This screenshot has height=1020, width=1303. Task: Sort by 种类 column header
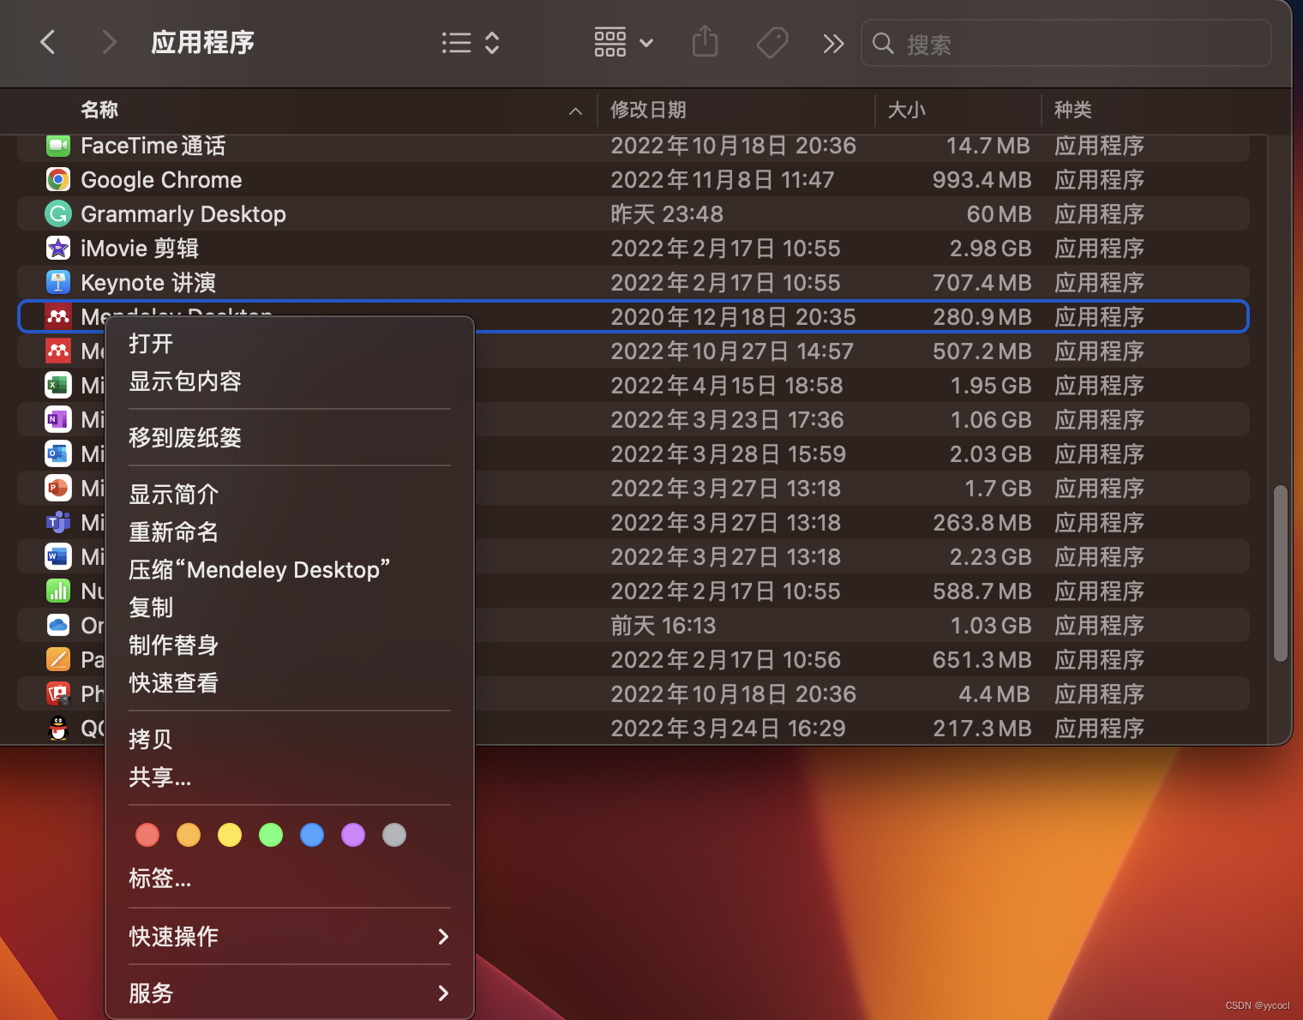pos(1072,110)
